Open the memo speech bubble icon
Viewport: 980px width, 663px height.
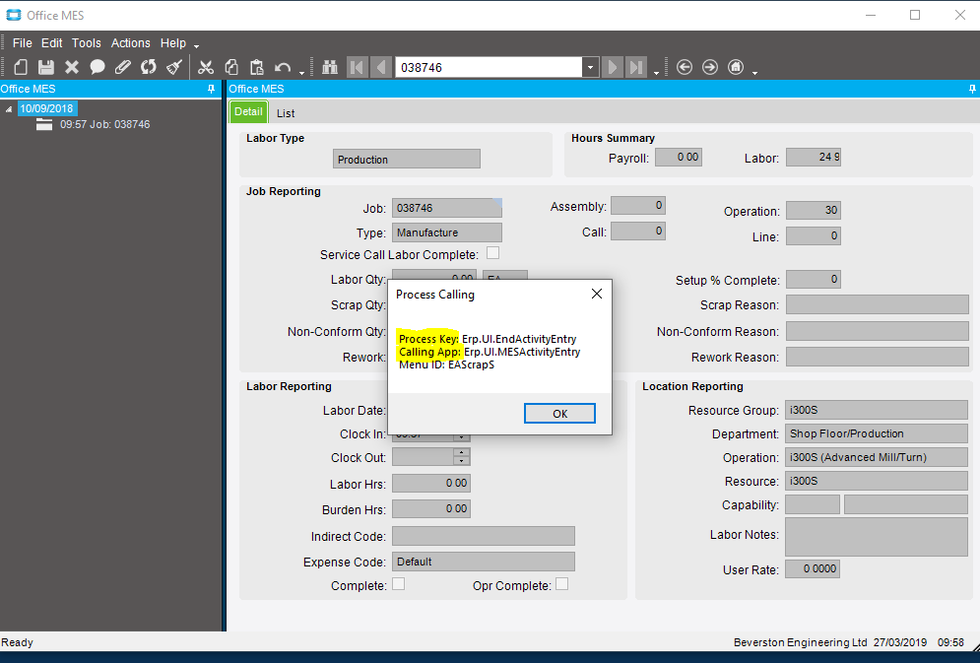tap(98, 67)
